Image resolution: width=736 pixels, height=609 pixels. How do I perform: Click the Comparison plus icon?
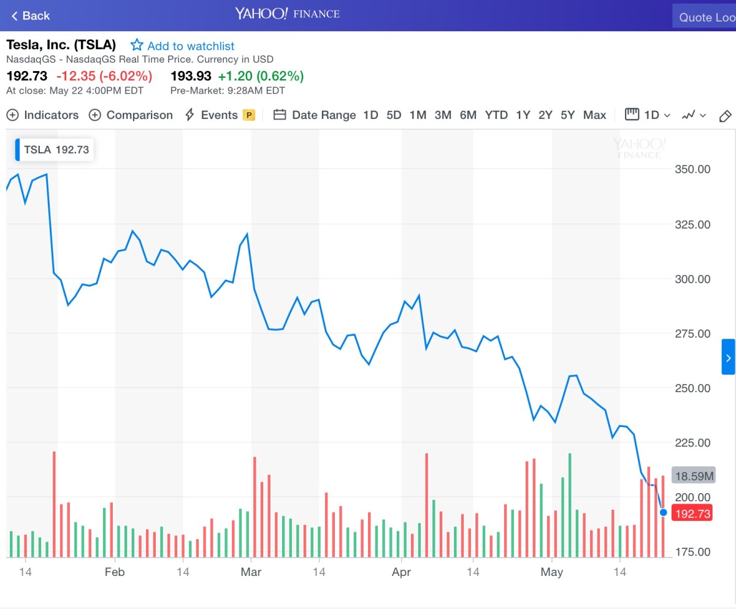(94, 115)
